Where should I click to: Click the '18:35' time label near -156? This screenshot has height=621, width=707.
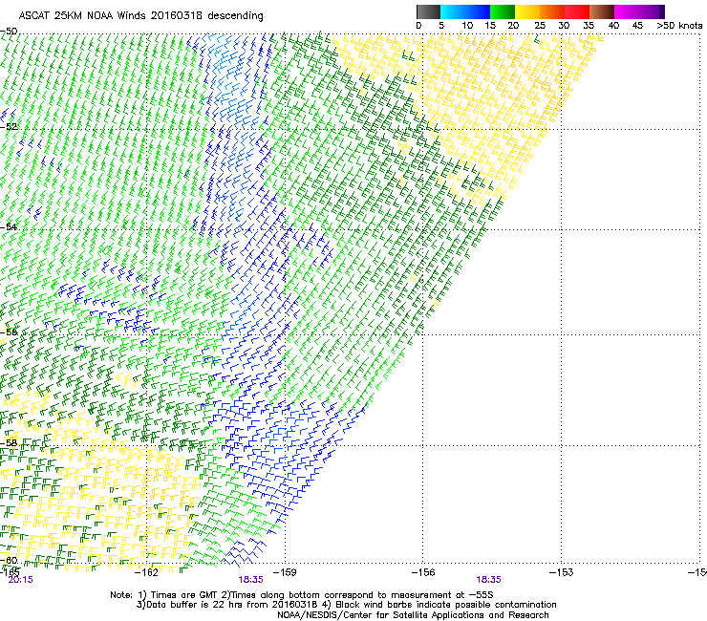point(488,580)
